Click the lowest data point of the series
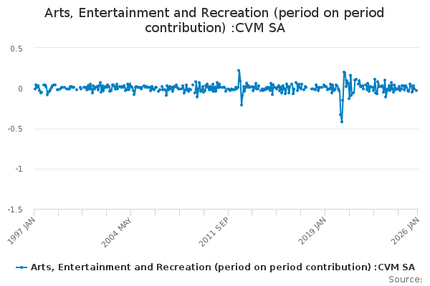430x286 pixels. point(342,122)
